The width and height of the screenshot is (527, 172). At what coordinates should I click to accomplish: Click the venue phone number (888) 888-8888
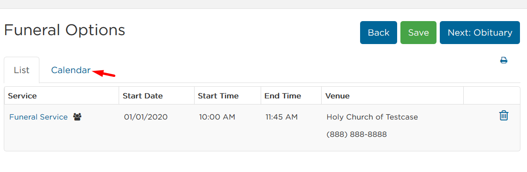click(357, 135)
